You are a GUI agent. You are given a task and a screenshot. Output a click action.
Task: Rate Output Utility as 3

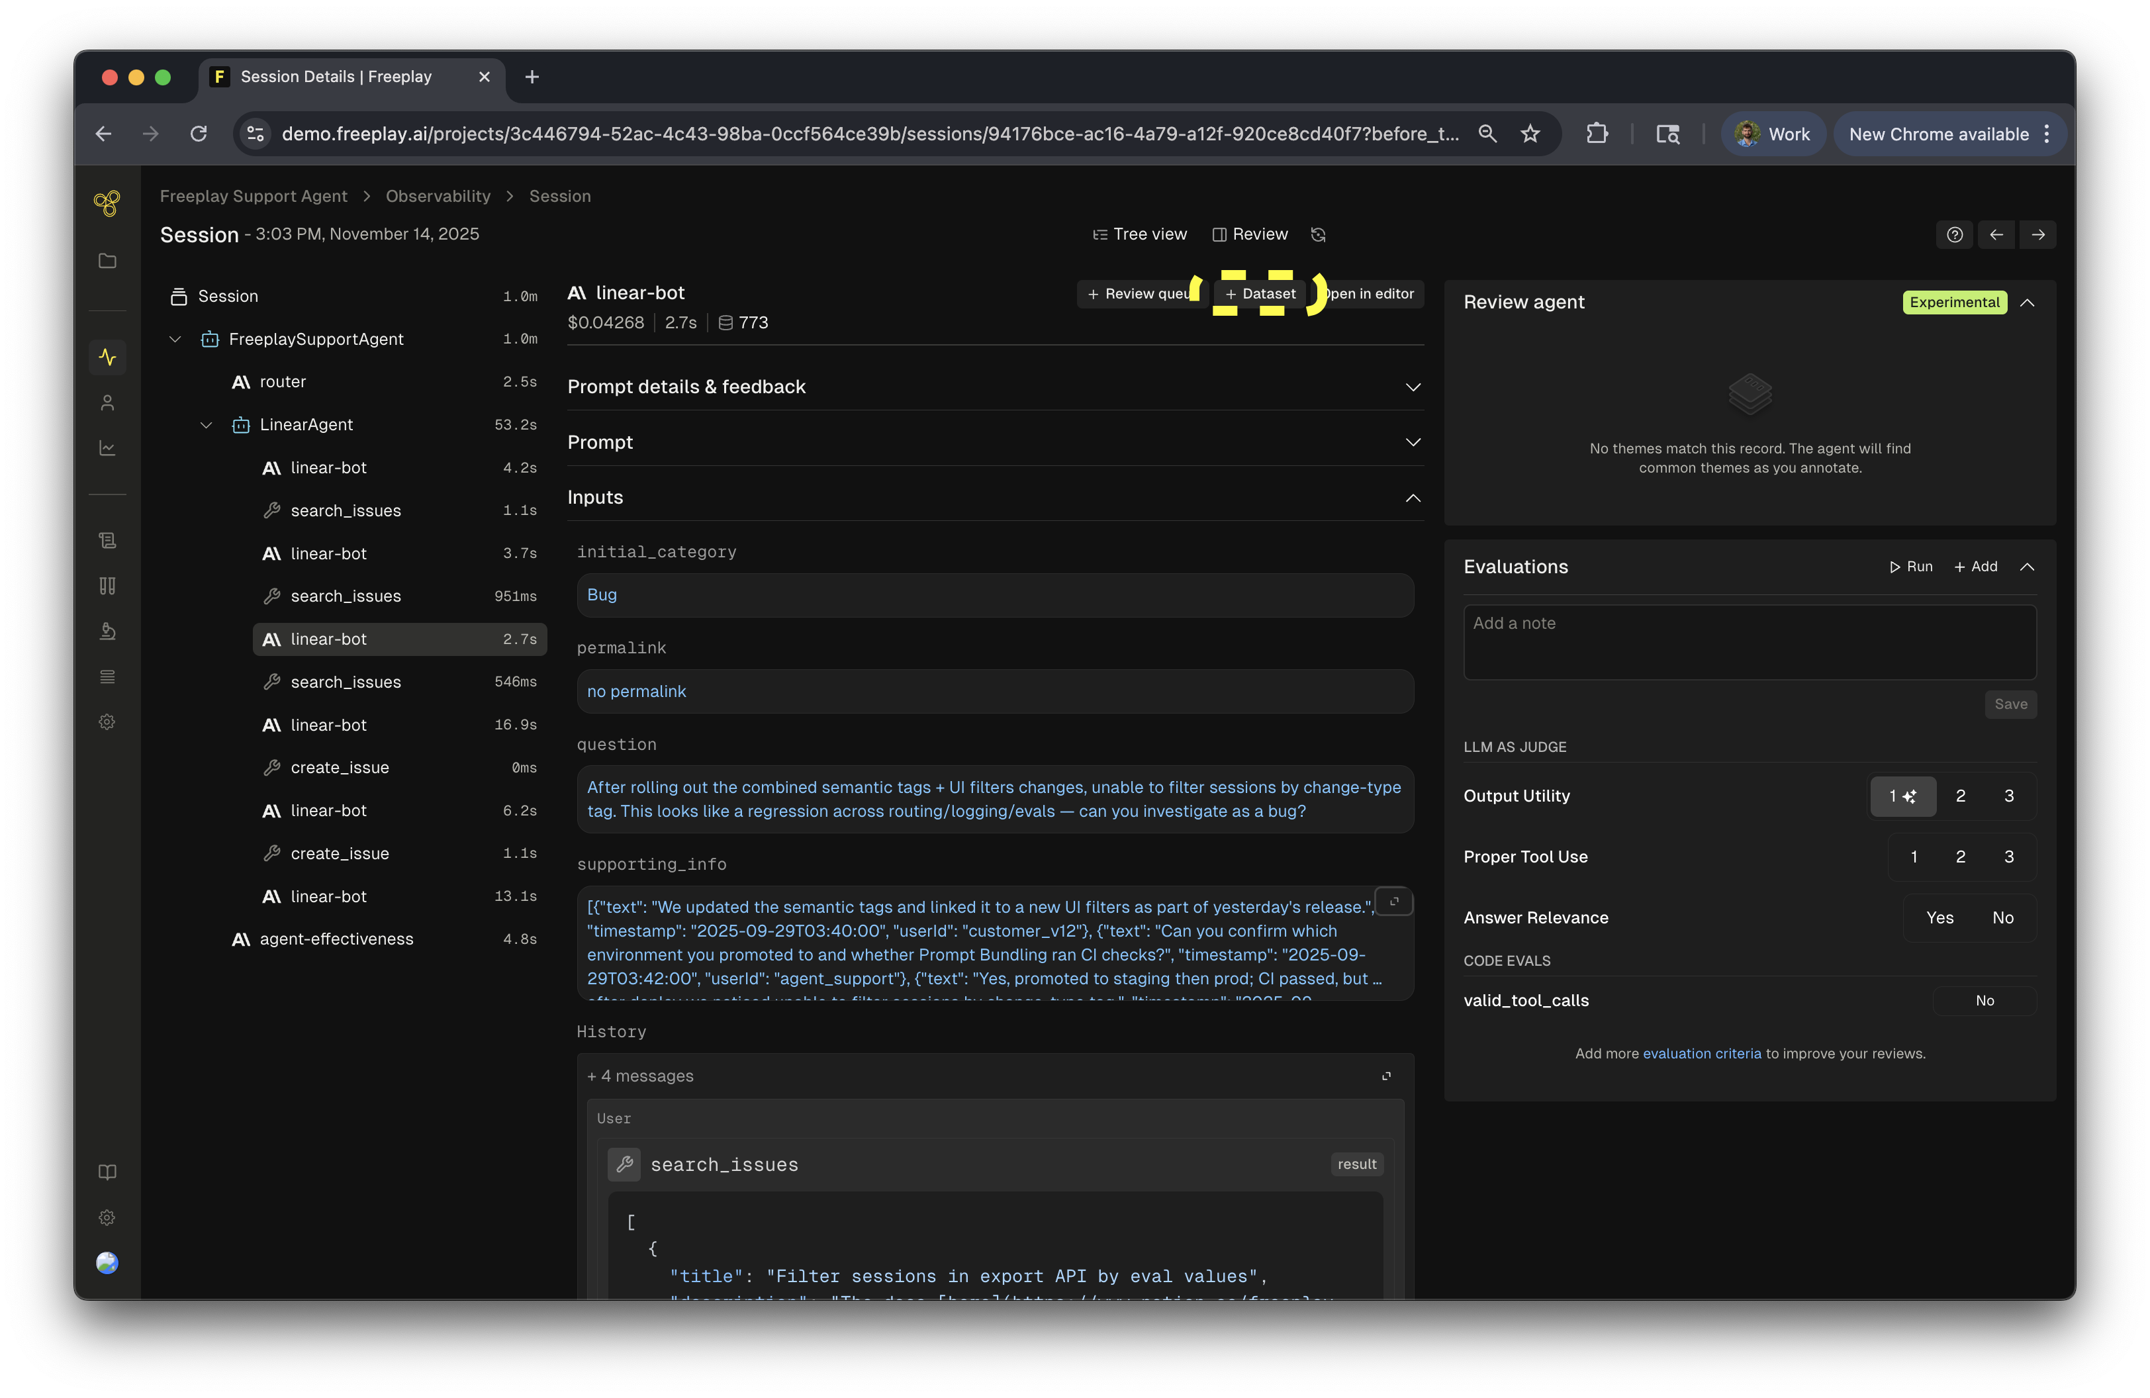coord(2008,796)
